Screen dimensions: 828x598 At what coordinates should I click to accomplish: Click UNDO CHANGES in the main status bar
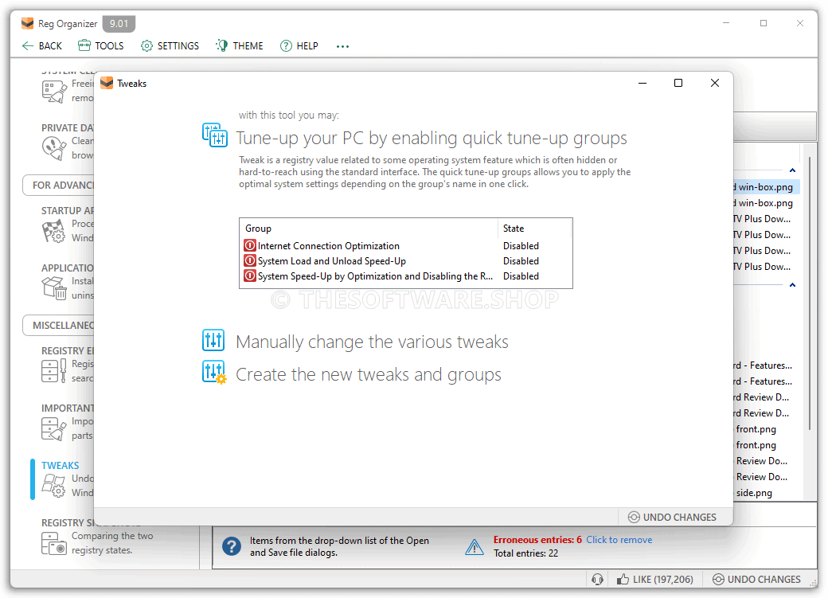coord(756,580)
